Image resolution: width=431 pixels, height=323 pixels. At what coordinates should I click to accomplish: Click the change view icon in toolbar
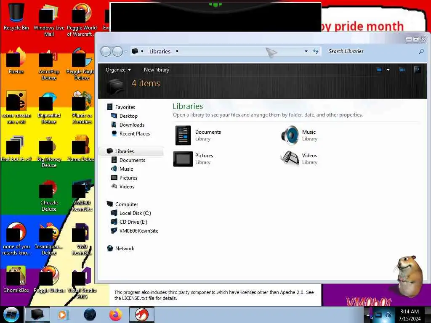[379, 70]
